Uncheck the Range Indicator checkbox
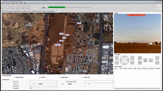The image size is (163, 91). (15, 77)
